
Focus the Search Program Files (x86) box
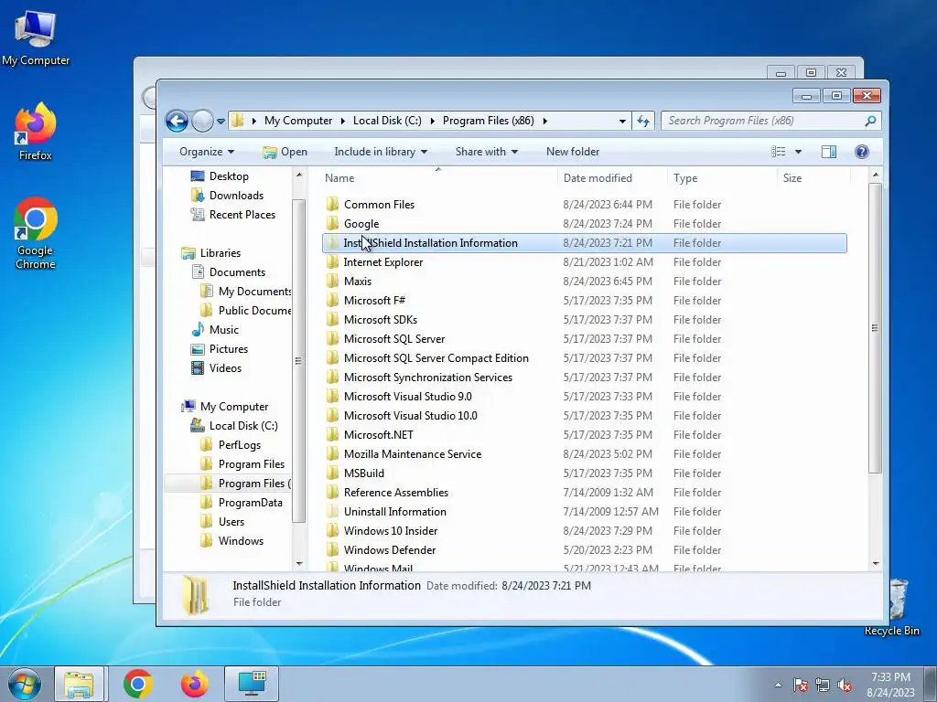pyautogui.click(x=770, y=121)
